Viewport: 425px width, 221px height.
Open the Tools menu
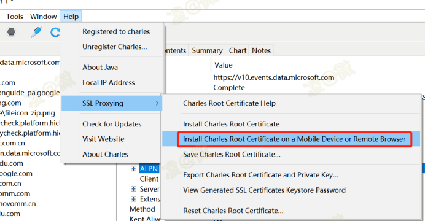pyautogui.click(x=15, y=17)
